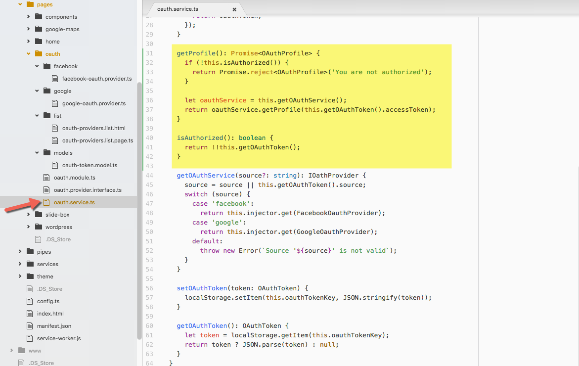
Task: Open service-worker.js file
Action: pos(59,338)
